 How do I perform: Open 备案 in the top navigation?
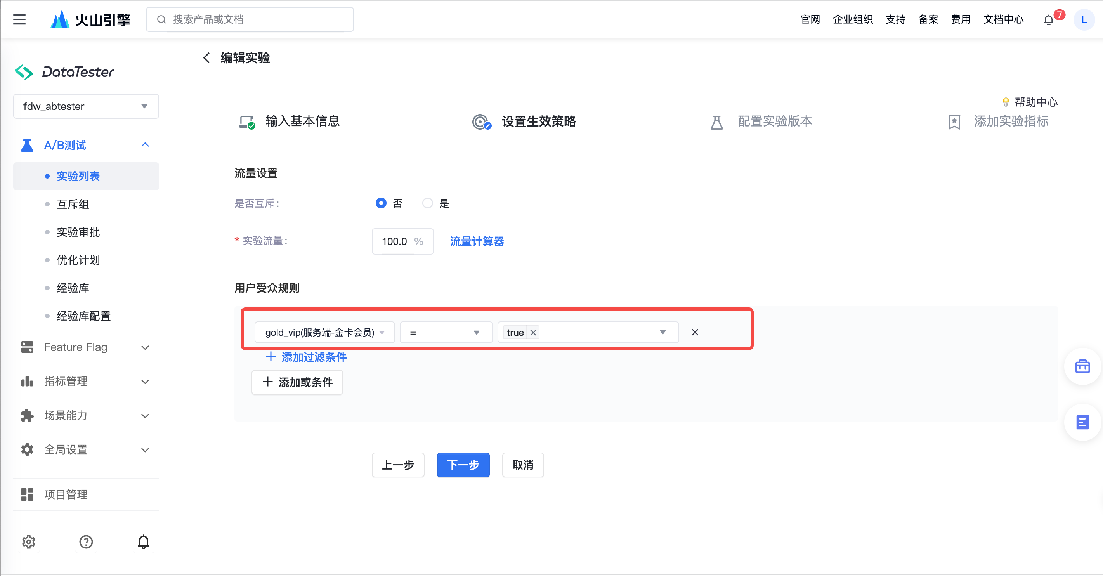coord(928,20)
